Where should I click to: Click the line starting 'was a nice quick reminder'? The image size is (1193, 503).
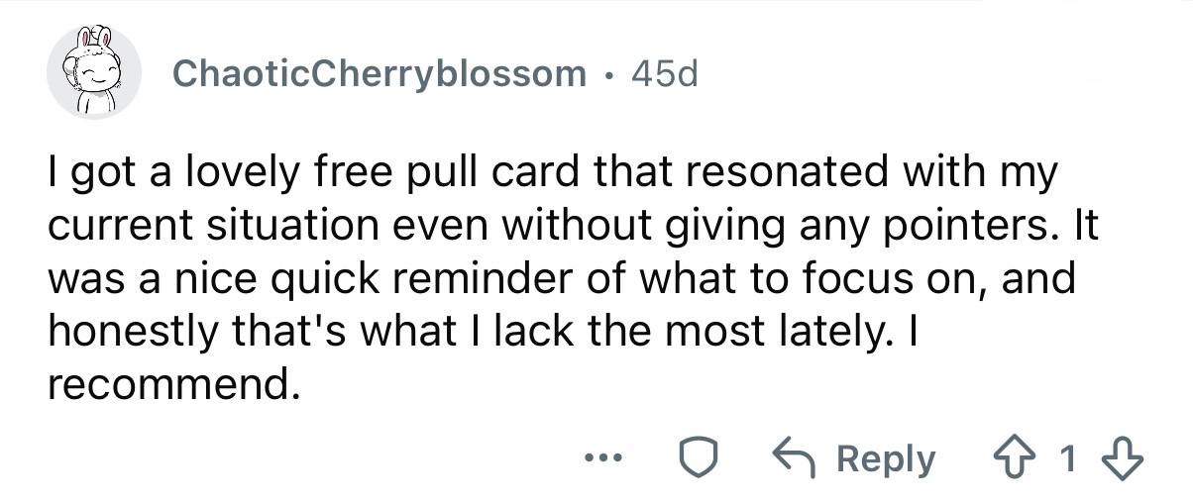coord(562,281)
